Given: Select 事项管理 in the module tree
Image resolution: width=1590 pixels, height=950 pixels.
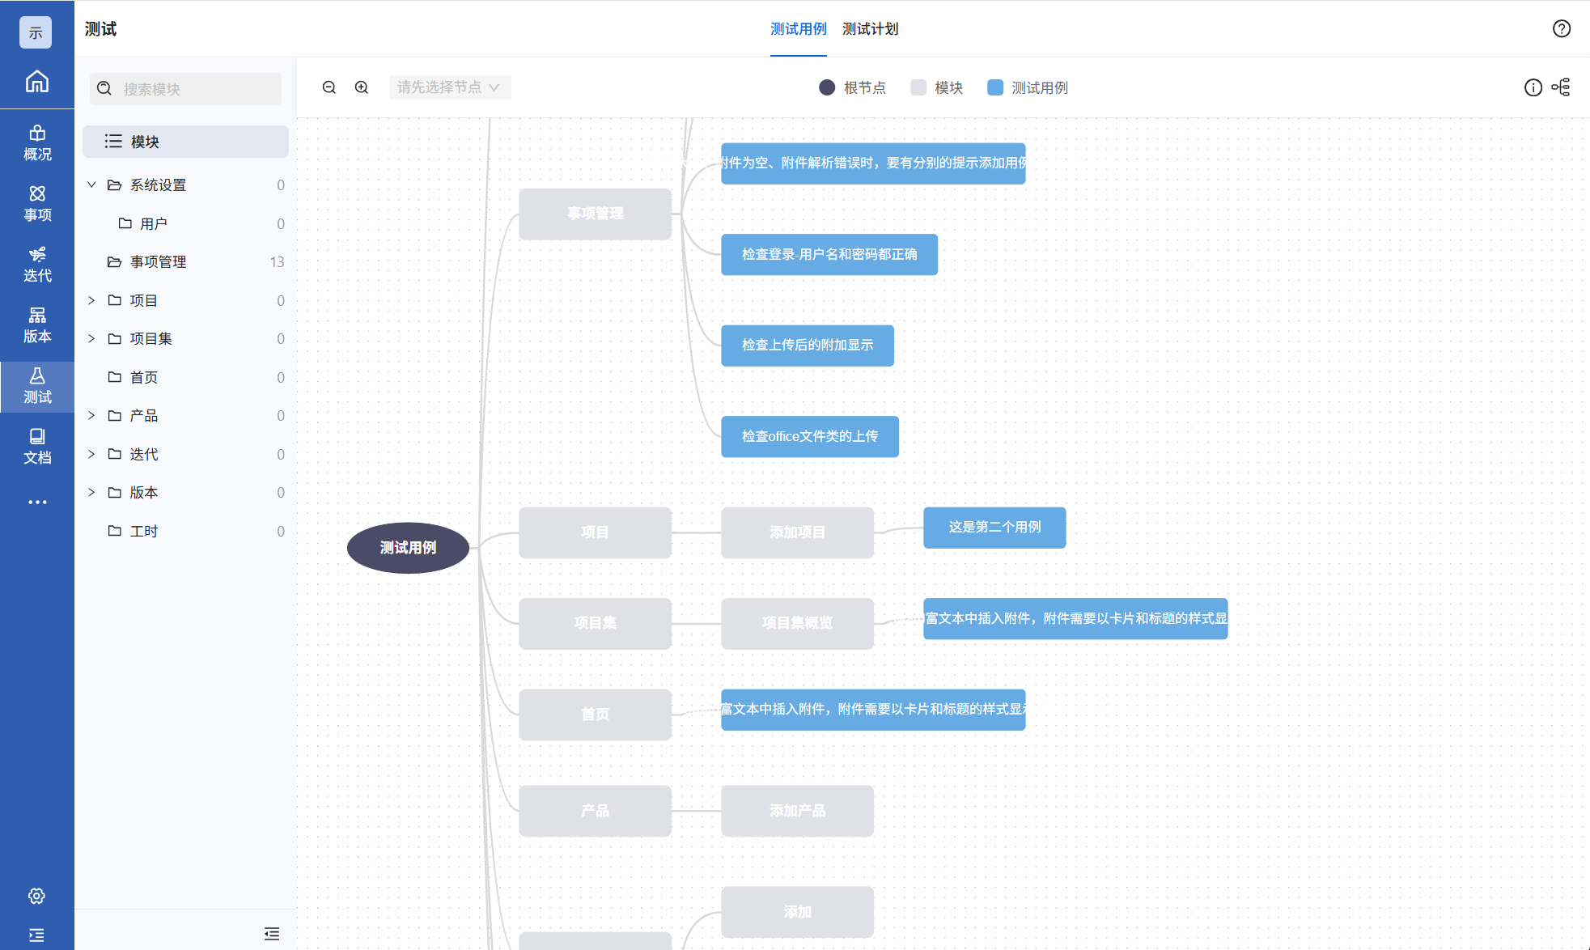Looking at the screenshot, I should point(159,262).
